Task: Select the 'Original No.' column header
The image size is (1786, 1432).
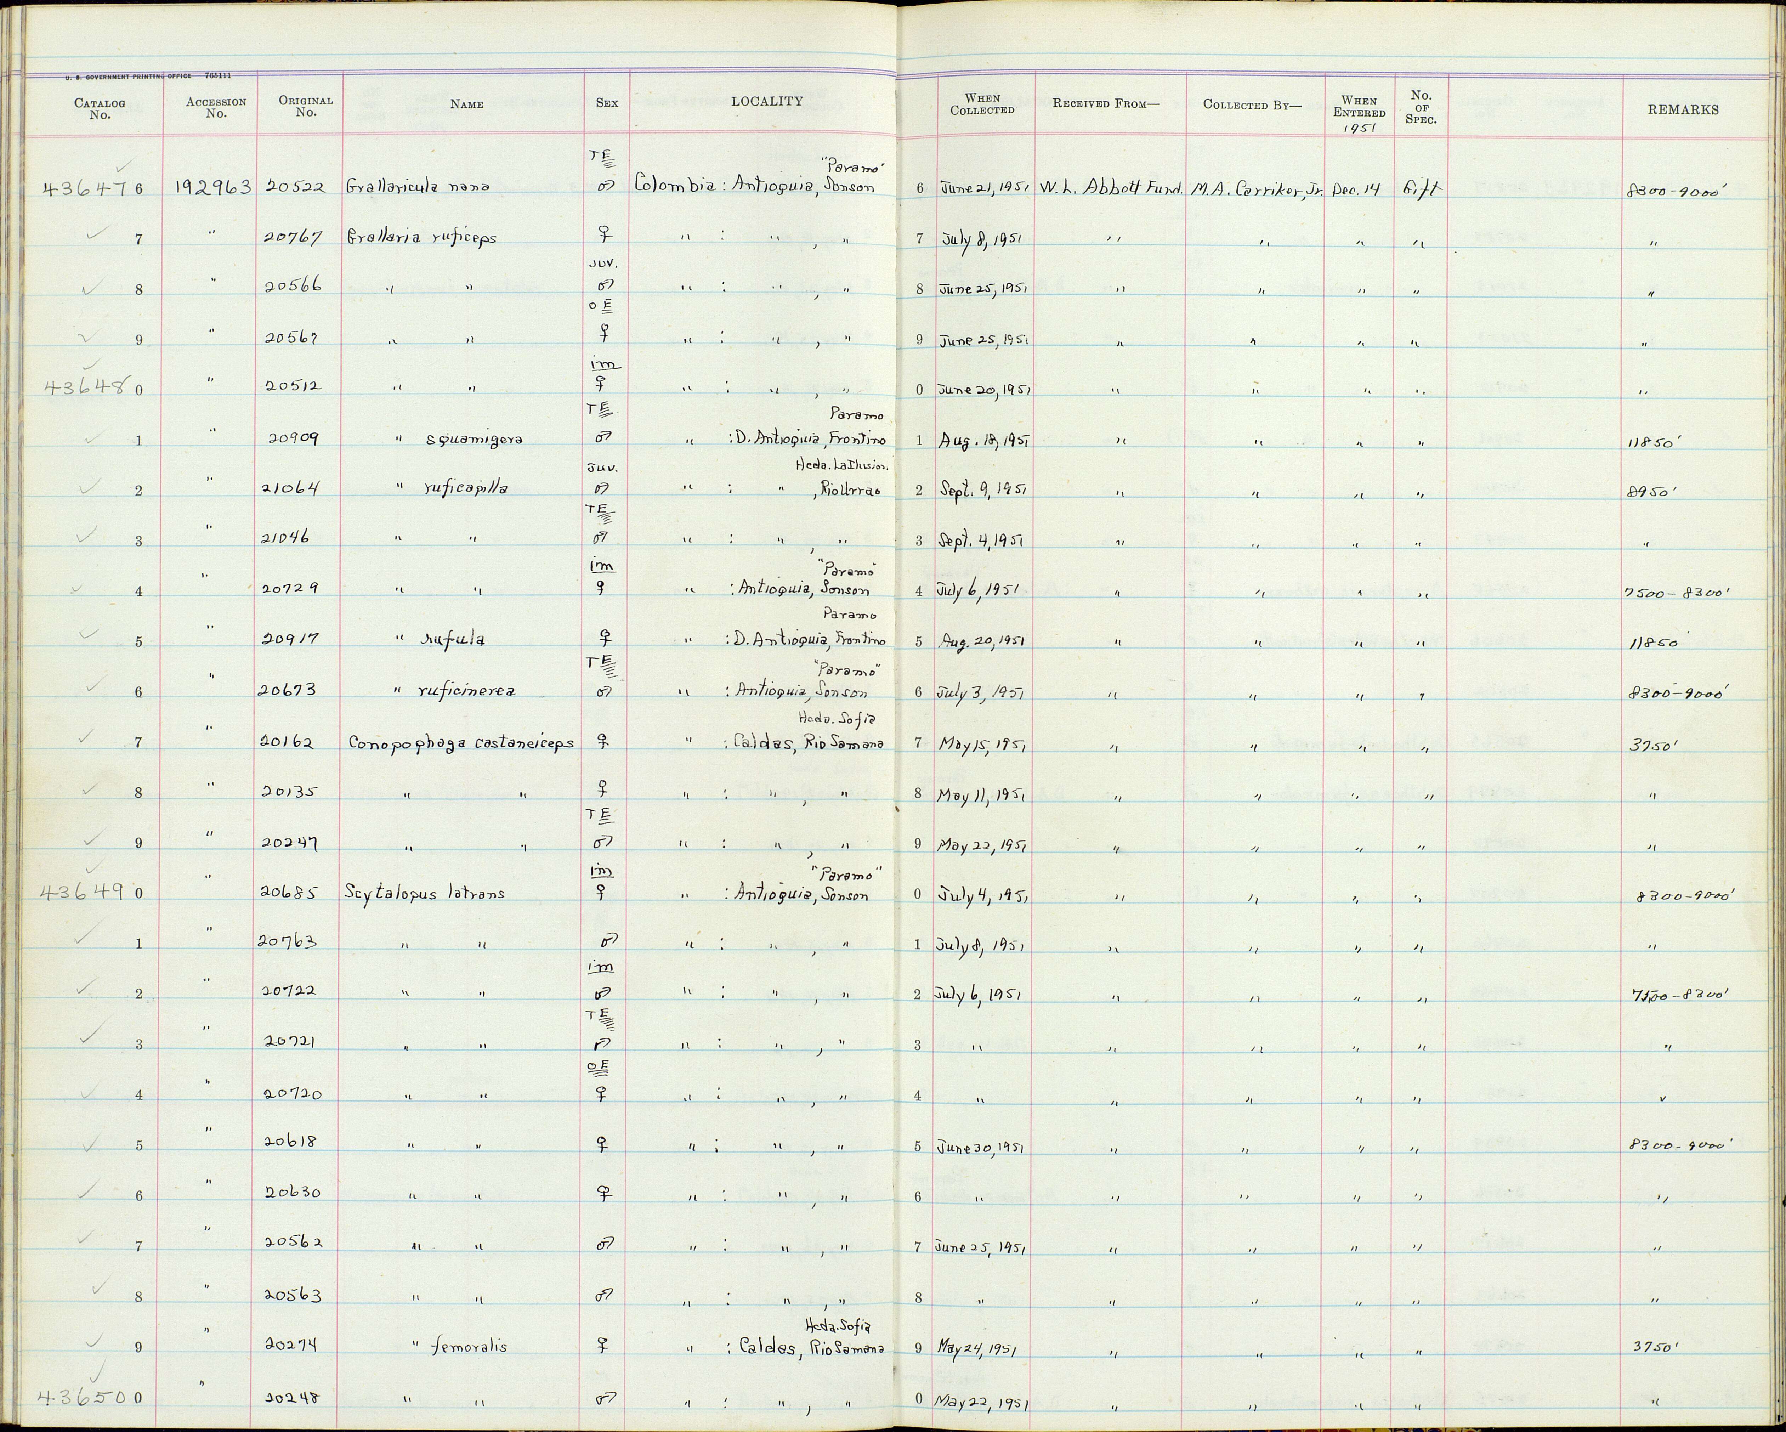Action: click(x=306, y=106)
